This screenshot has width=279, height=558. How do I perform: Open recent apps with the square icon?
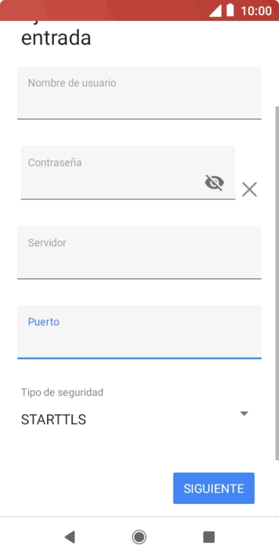(x=209, y=536)
